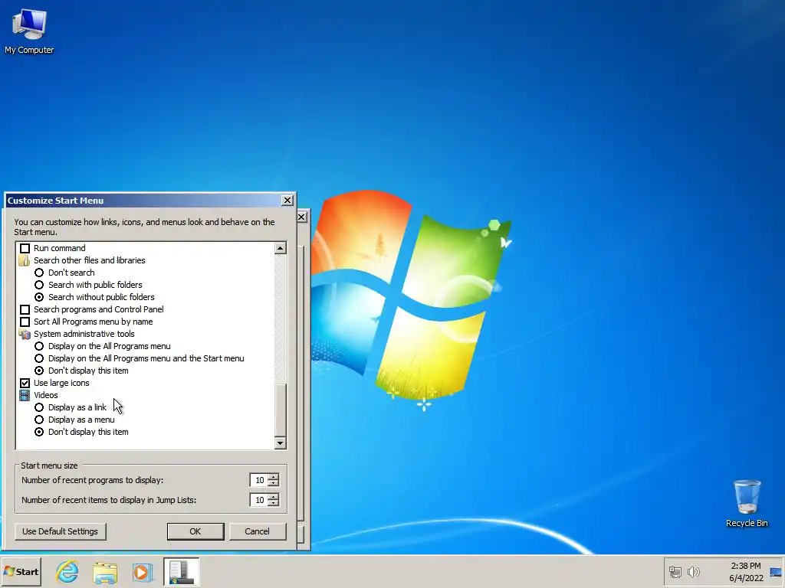Click the options list scrollbar thumb
The height and width of the screenshot is (588, 785).
coord(281,410)
